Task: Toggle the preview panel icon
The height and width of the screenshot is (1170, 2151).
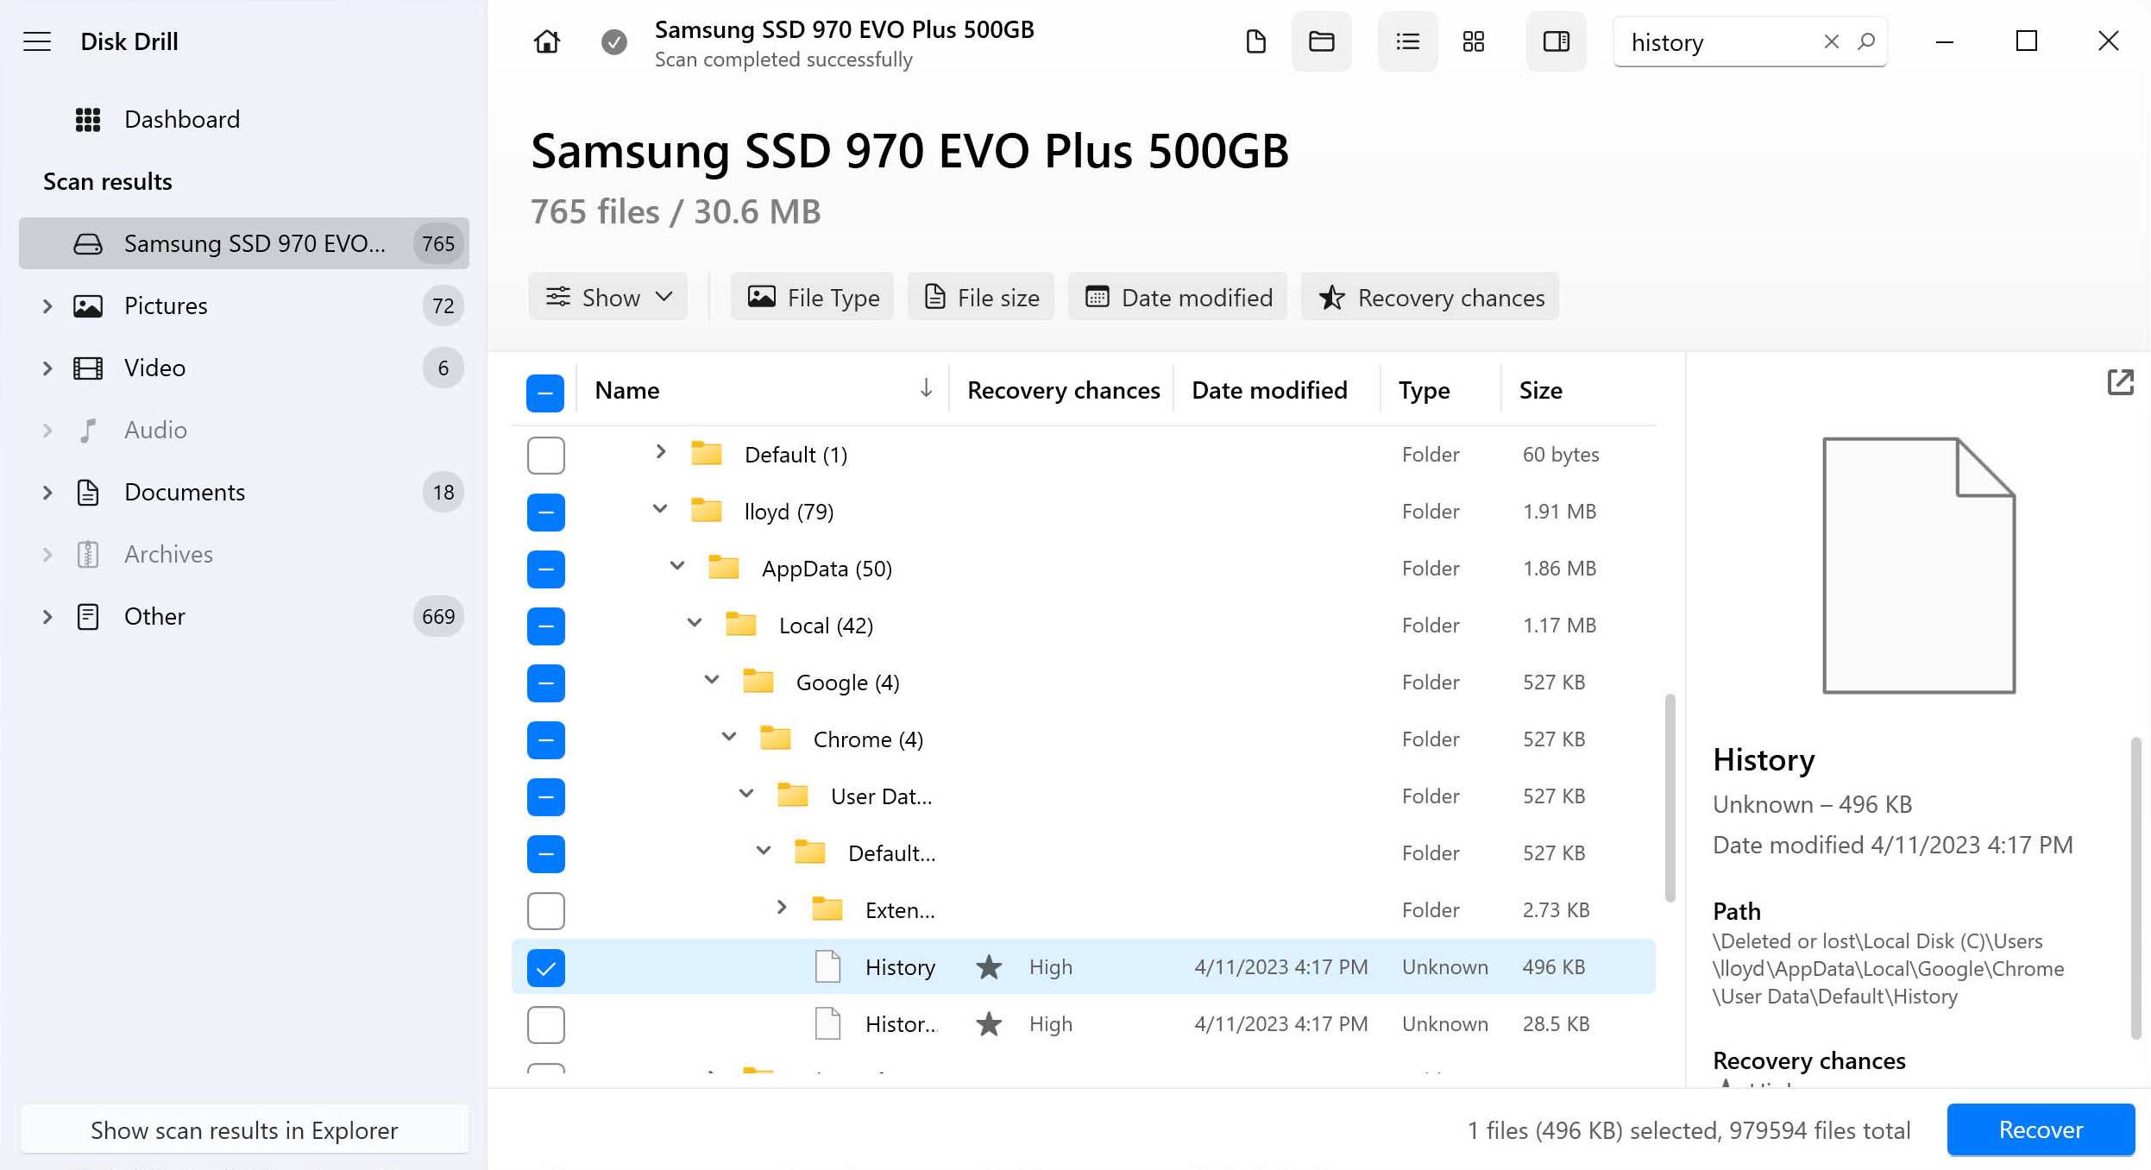Action: 1557,41
